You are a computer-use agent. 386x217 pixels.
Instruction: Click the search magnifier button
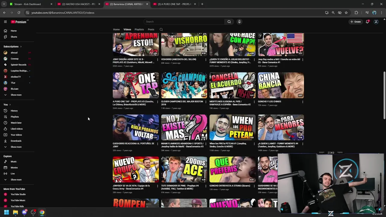229,22
